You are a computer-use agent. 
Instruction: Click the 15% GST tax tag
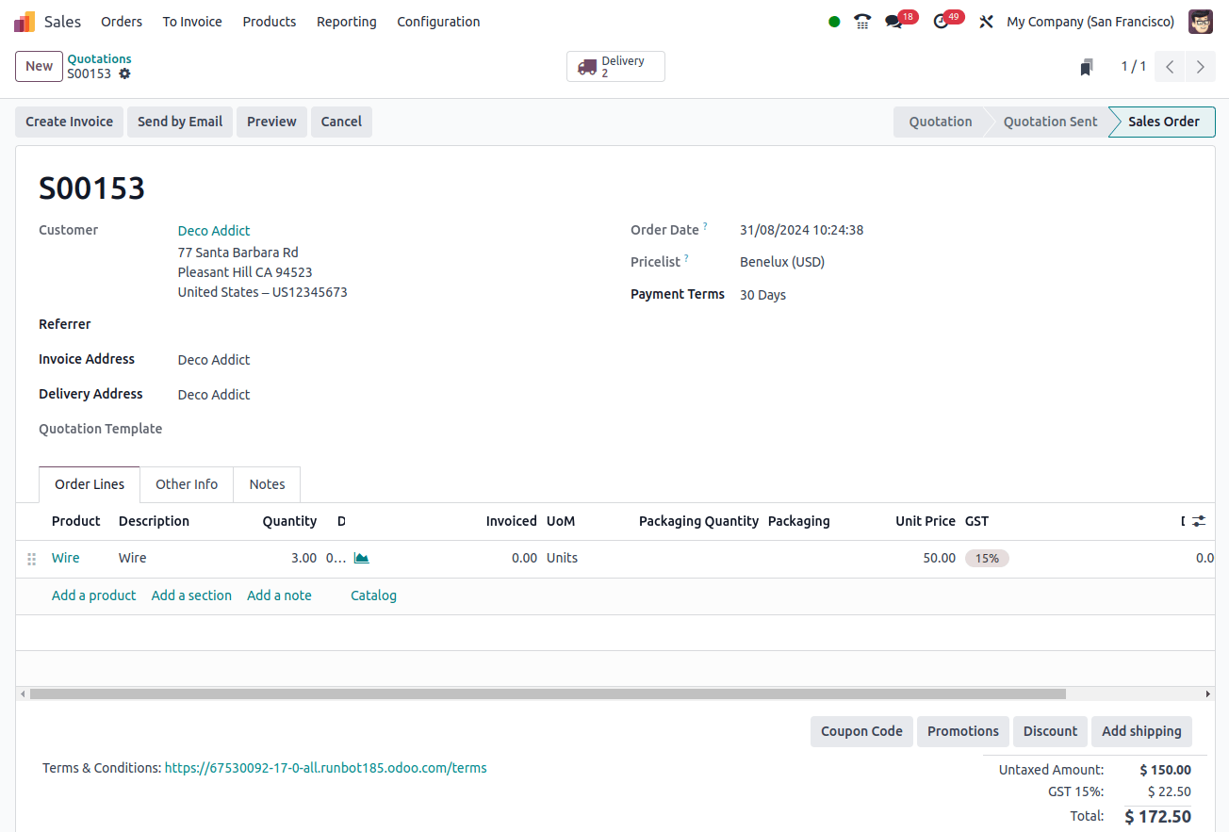tap(987, 558)
